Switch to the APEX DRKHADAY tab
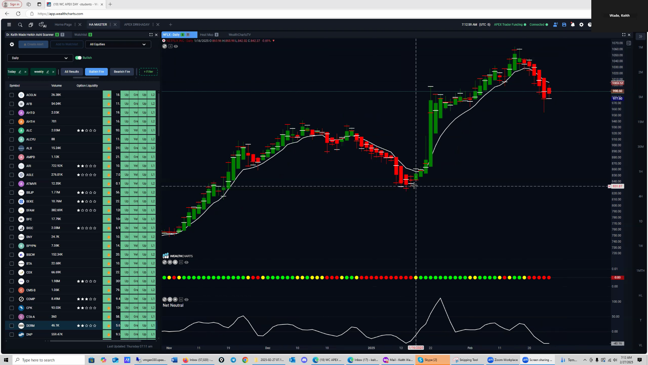Viewport: 648px width, 365px height. pyautogui.click(x=137, y=25)
